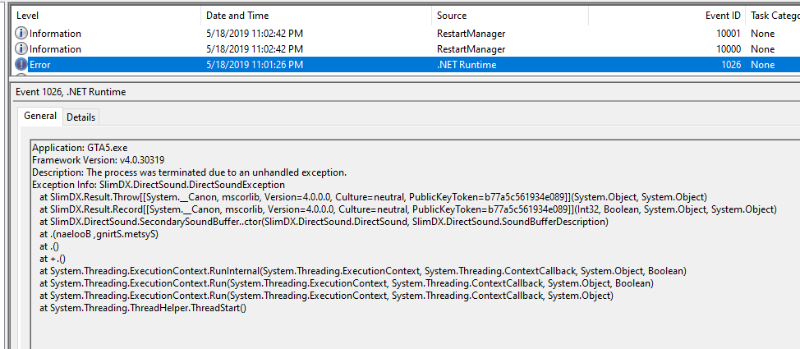Click the "Event 1026, .NET Runtime" header

coord(71,91)
